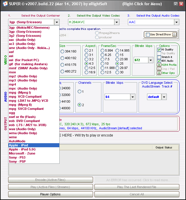Viewport: 186px width, 200px height.
Task: Click the O icon for Other Opts
Action: point(159,73)
